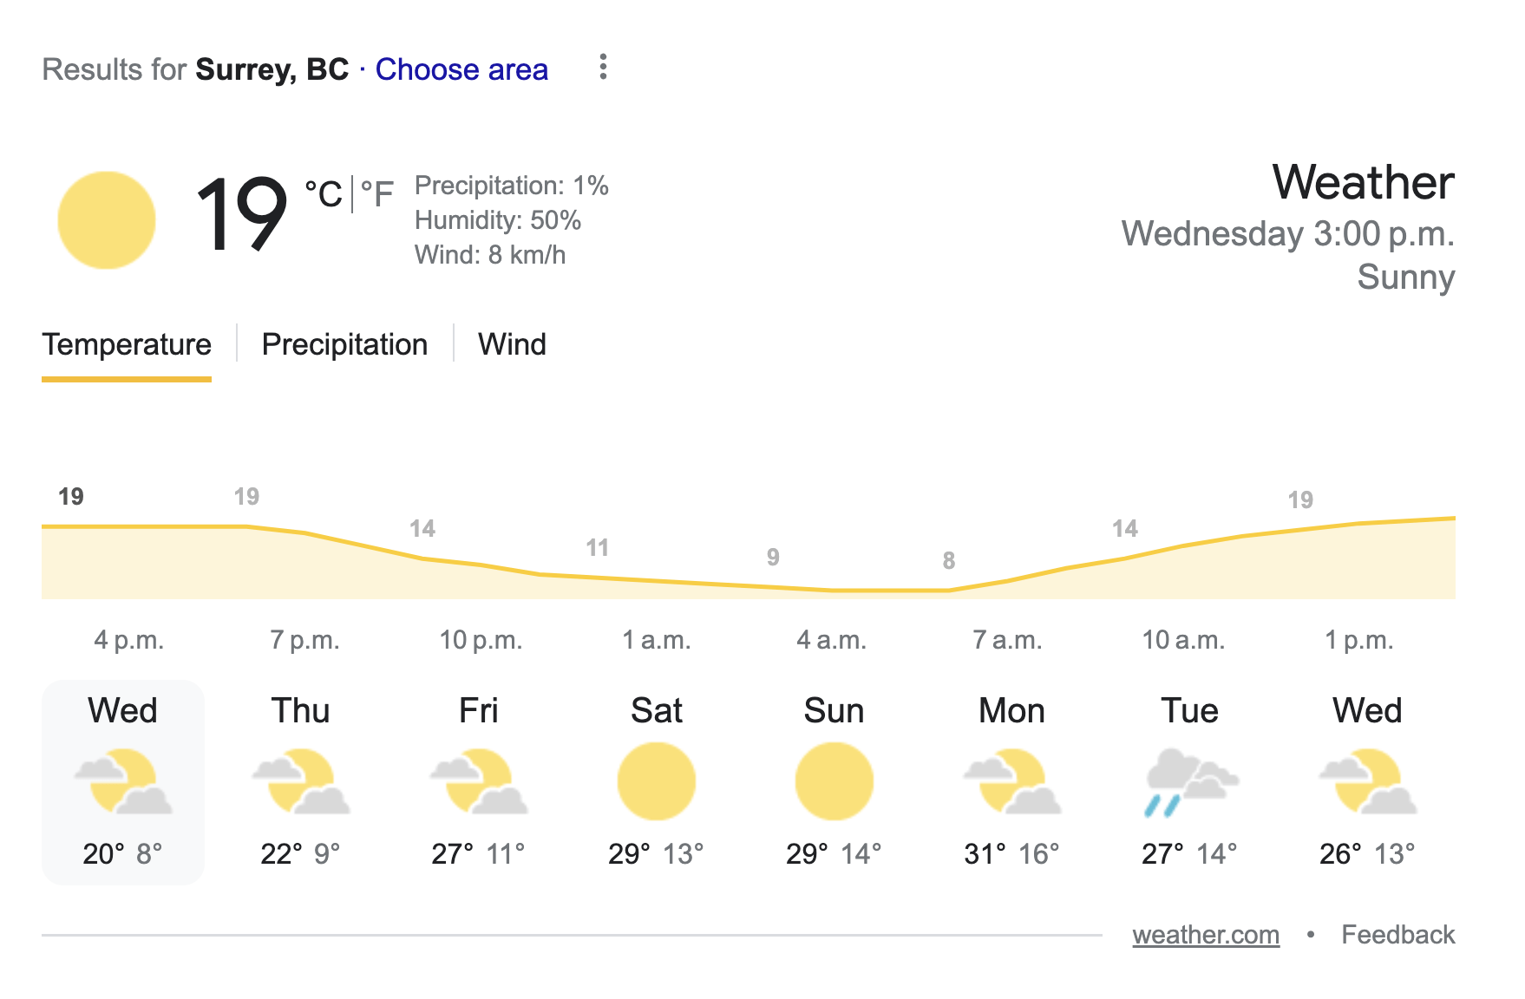Click the Choose area link
The image size is (1525, 999).
[461, 69]
